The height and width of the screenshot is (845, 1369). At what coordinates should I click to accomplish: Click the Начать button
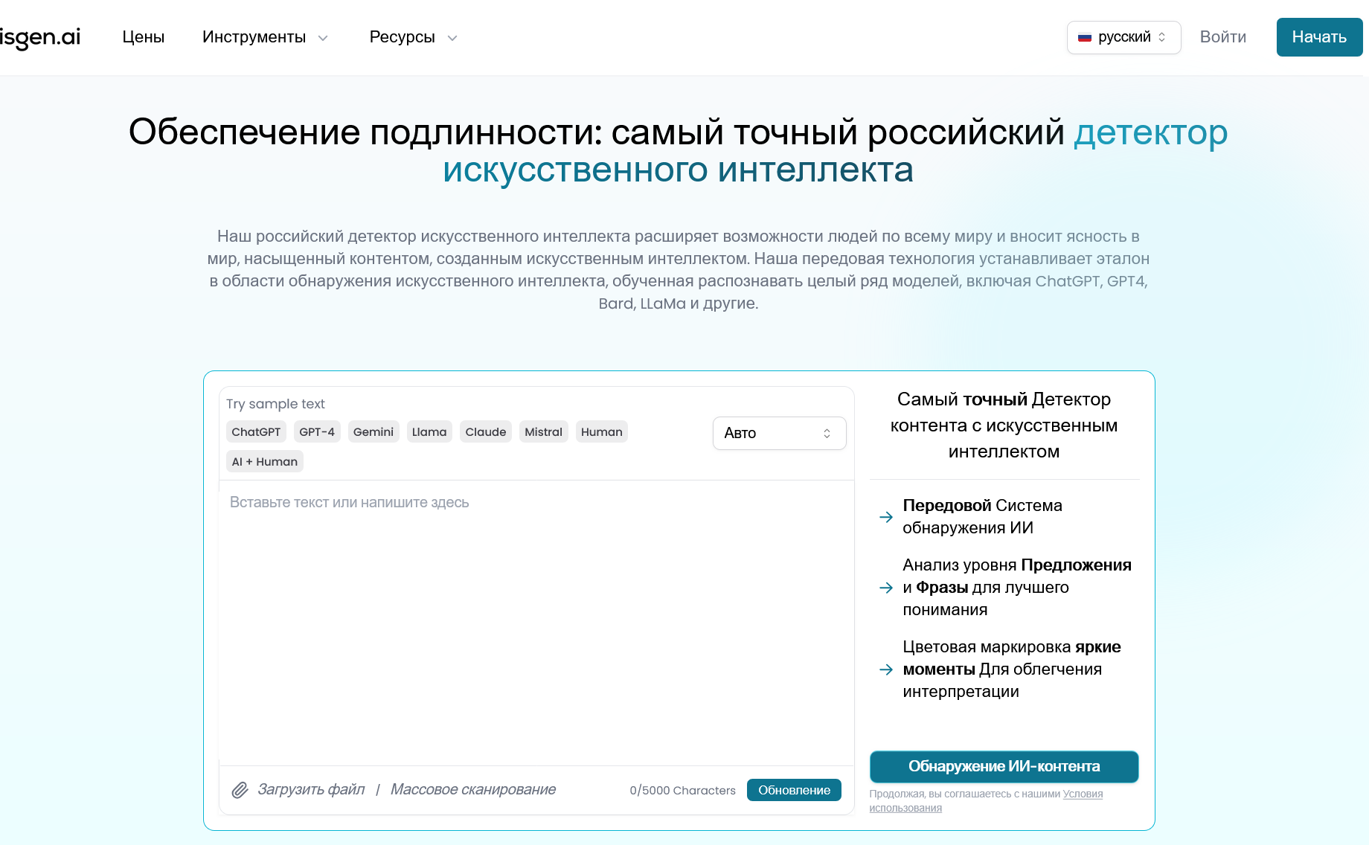(1319, 36)
